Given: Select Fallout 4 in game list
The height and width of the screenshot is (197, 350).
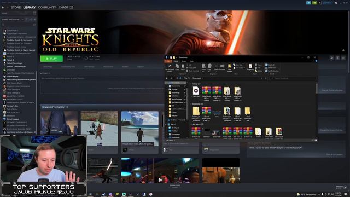Looking at the screenshot, I should (10, 60).
